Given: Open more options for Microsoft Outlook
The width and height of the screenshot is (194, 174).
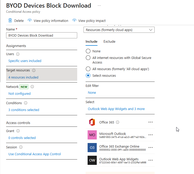Looking at the screenshot, I should tap(151, 135).
